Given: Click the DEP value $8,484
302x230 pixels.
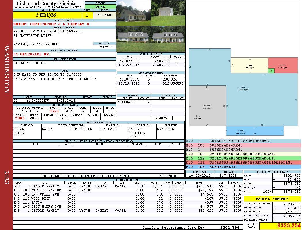Looking at the screenshot, I should pyautogui.click(x=294, y=179).
